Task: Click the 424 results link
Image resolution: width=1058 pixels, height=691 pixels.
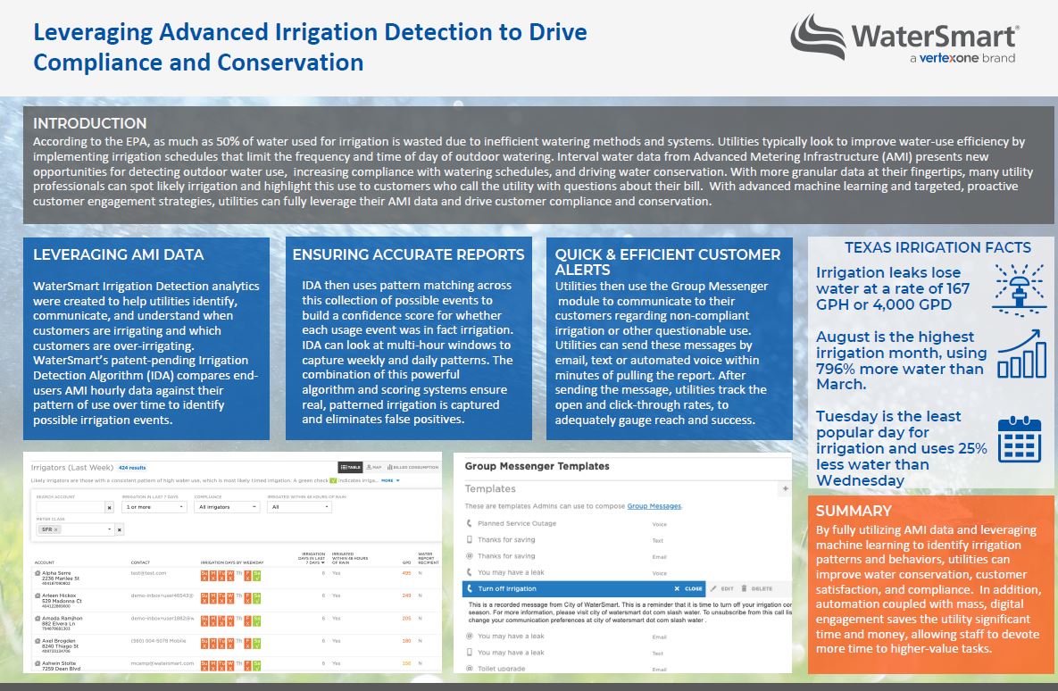Action: 132,468
